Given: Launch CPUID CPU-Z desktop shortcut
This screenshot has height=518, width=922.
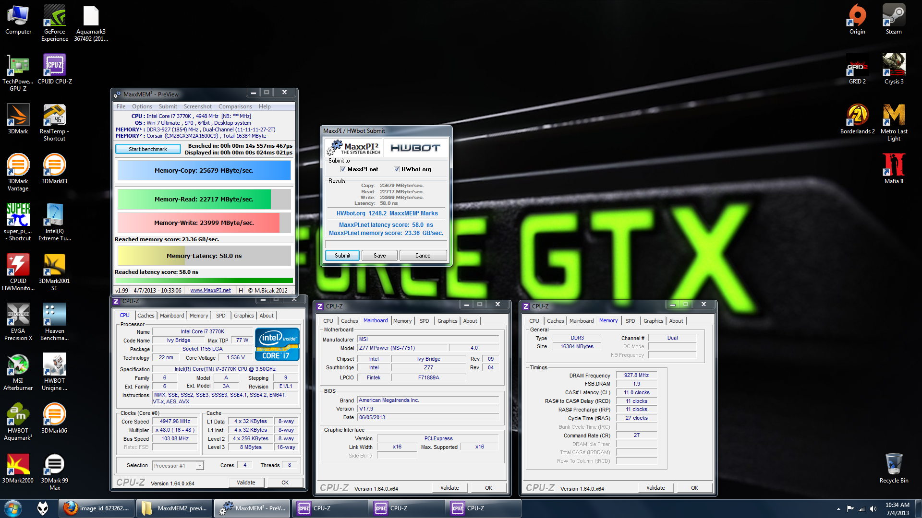Looking at the screenshot, I should click(x=55, y=69).
